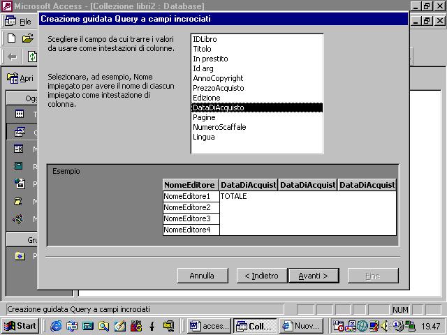The width and height of the screenshot is (447, 335).
Task: Click the pencil notepad quick launch icon
Action: coord(120,326)
